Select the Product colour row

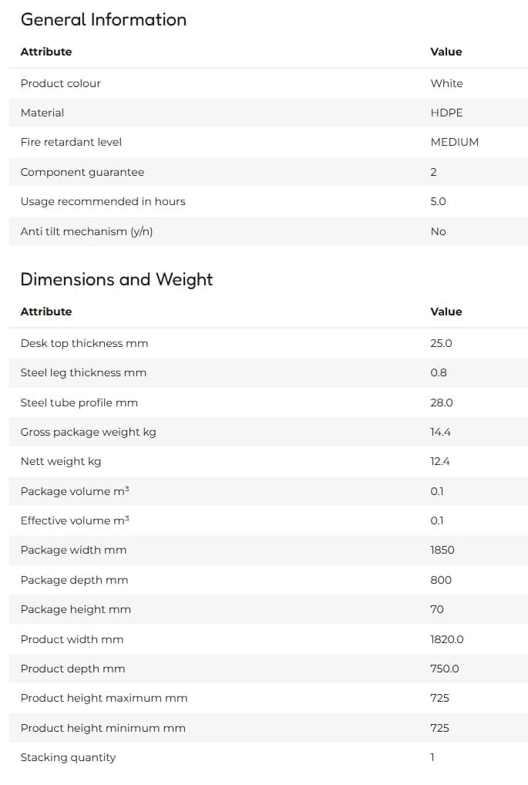(x=268, y=83)
